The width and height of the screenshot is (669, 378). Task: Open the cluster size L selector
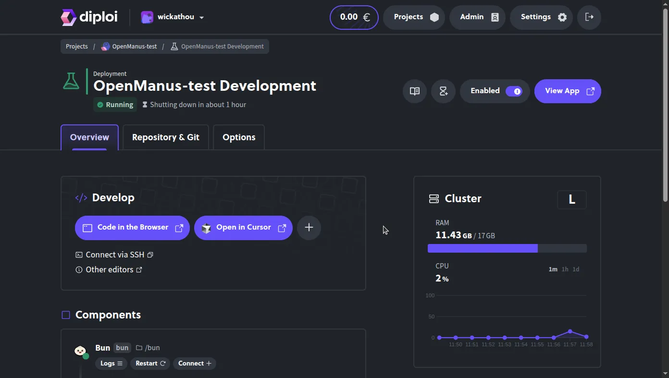tap(571, 199)
